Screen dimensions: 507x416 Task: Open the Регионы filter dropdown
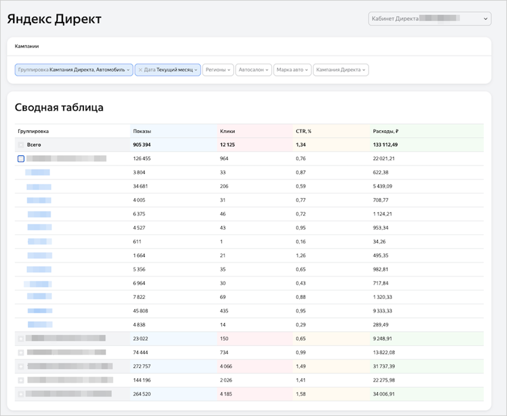(218, 70)
